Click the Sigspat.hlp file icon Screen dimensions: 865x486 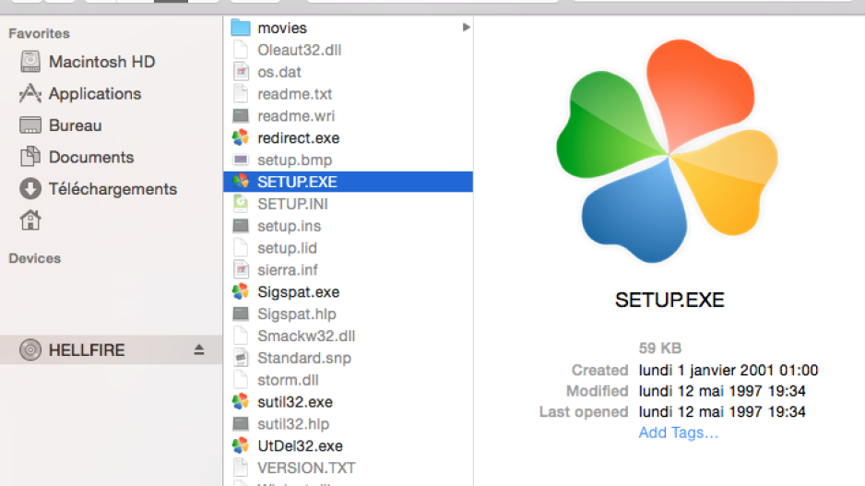tap(241, 314)
